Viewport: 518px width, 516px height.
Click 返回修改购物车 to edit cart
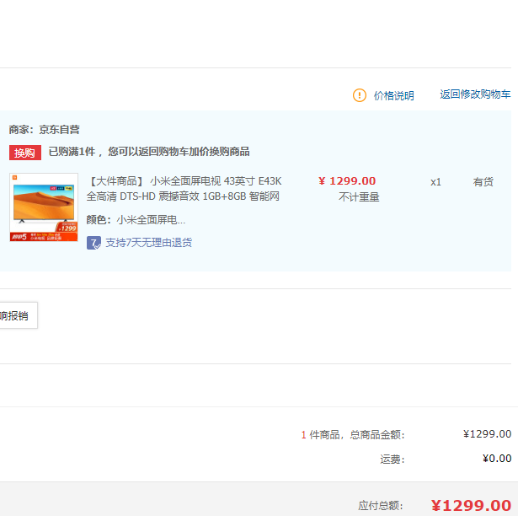coord(475,94)
